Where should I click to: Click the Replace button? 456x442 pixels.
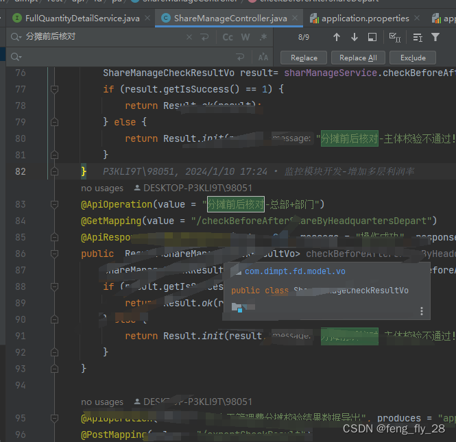[304, 58]
